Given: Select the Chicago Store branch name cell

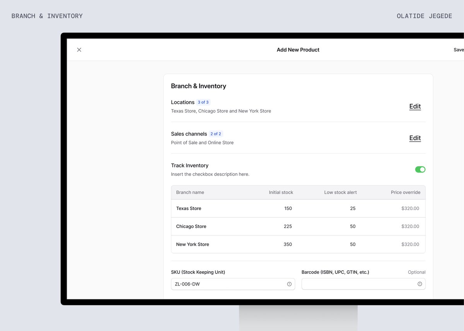Looking at the screenshot, I should (x=191, y=226).
